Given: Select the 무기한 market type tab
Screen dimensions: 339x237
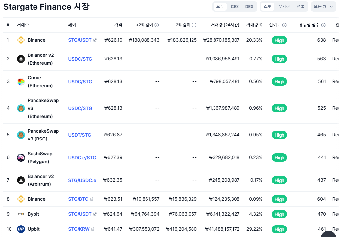Looking at the screenshot, I should pyautogui.click(x=284, y=7).
